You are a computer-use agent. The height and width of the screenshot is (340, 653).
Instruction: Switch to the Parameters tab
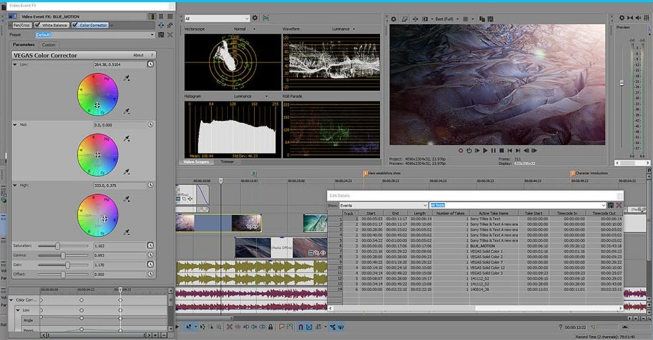(x=24, y=44)
